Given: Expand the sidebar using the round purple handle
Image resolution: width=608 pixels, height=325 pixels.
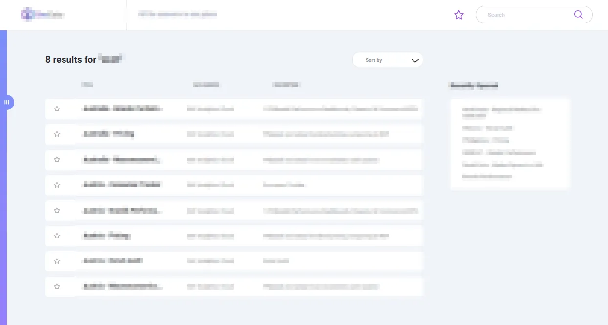Looking at the screenshot, I should 7,102.
